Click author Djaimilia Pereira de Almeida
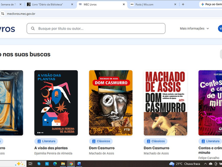Screen dimensions: 222x167 pos(53,153)
